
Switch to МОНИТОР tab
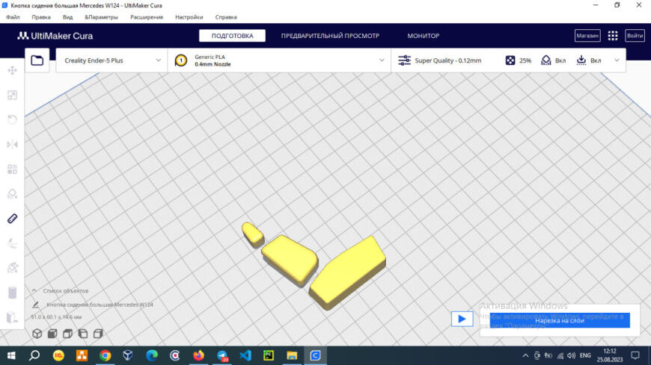(423, 36)
